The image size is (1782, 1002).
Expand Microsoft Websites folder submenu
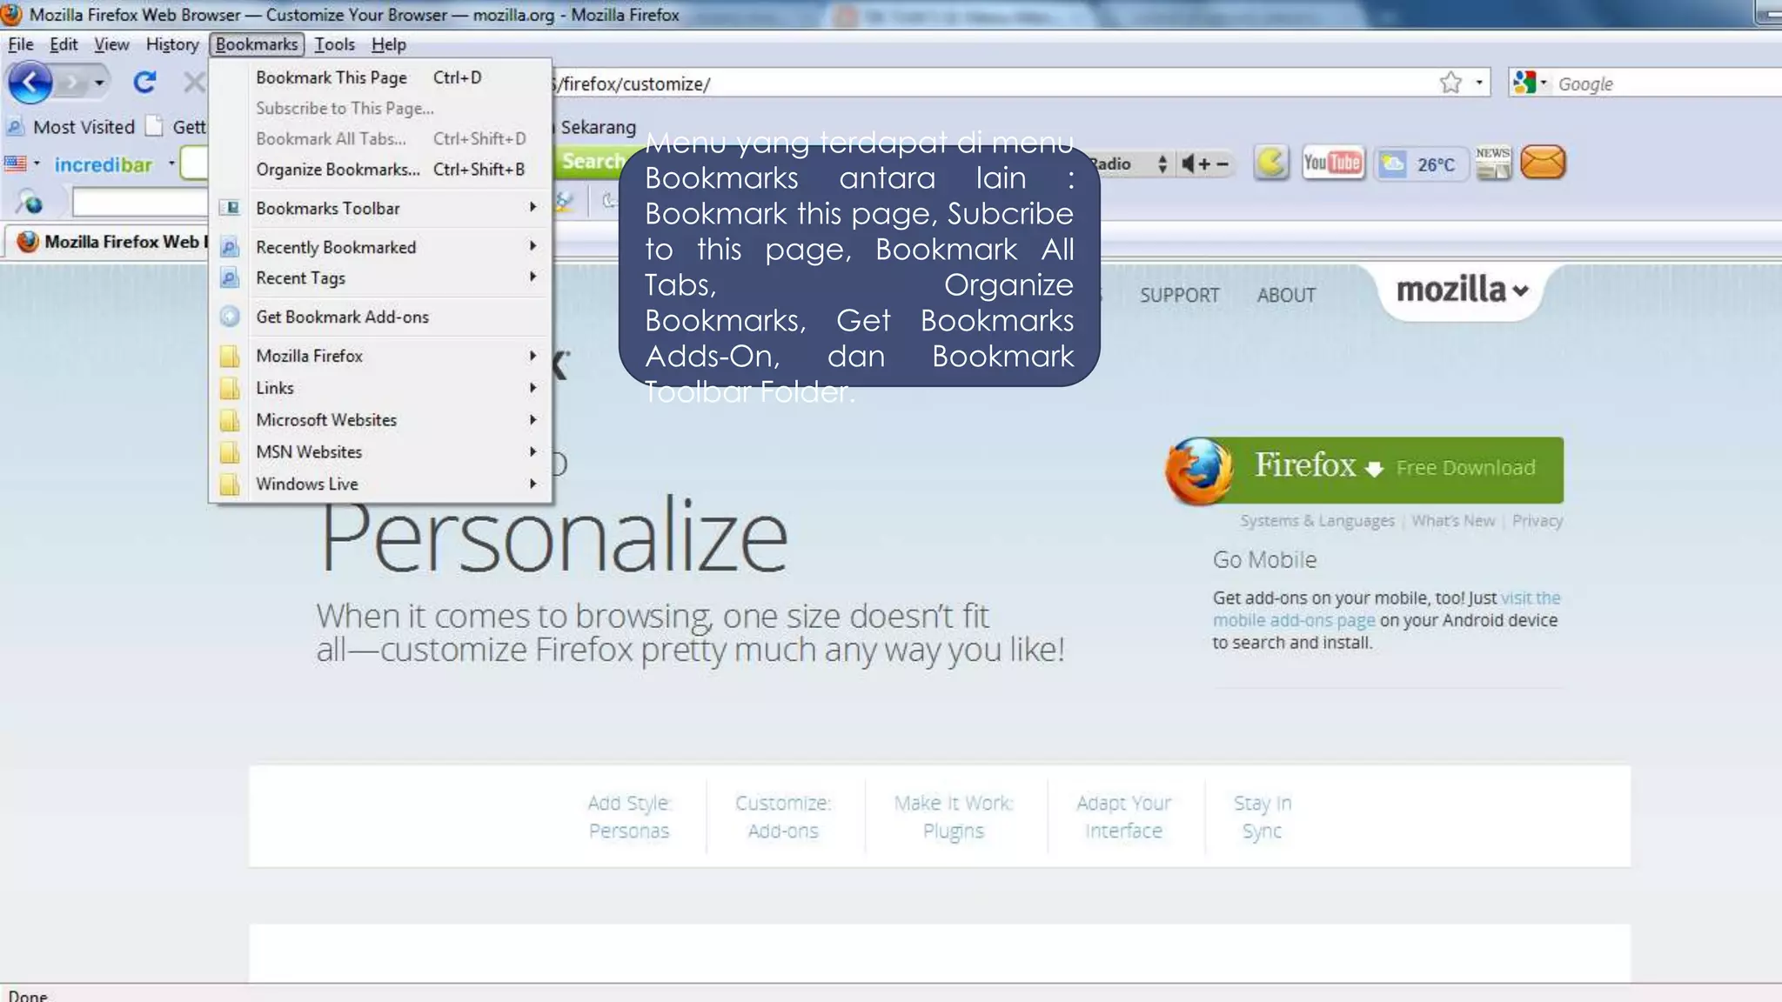(x=533, y=420)
